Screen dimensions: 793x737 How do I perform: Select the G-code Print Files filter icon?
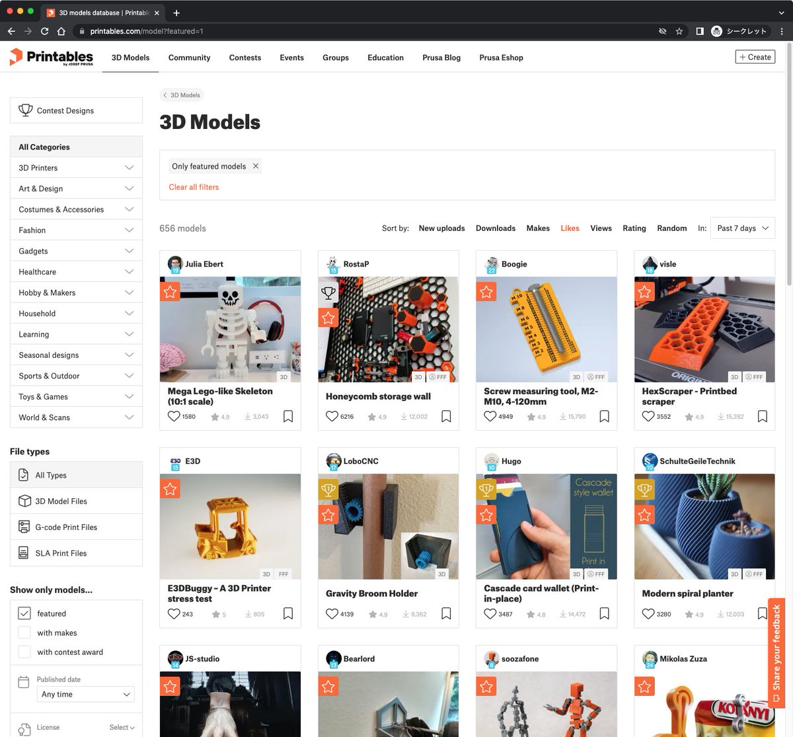(x=24, y=527)
